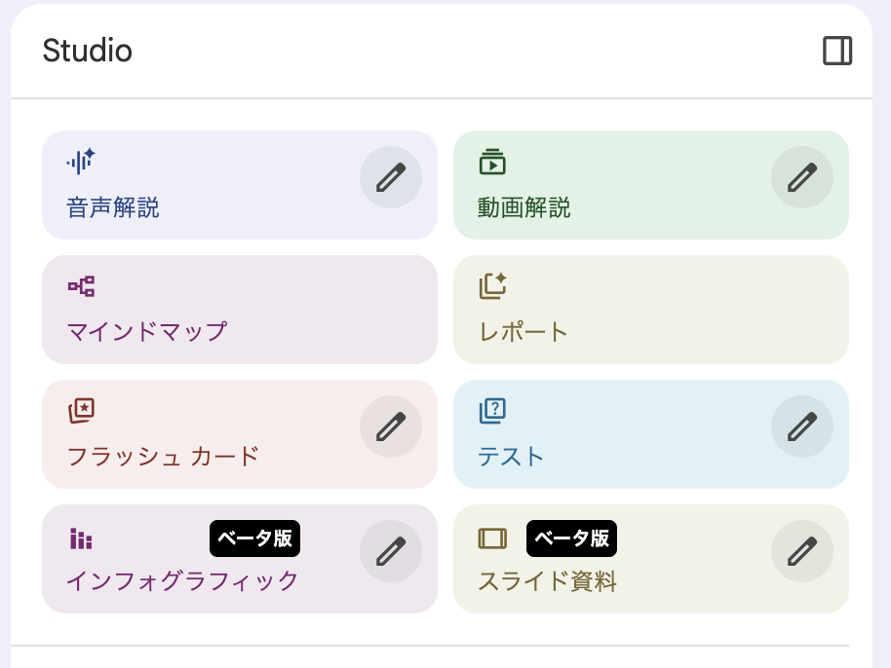Click the infographic bar chart icon
Image resolution: width=891 pixels, height=668 pixels.
81,538
